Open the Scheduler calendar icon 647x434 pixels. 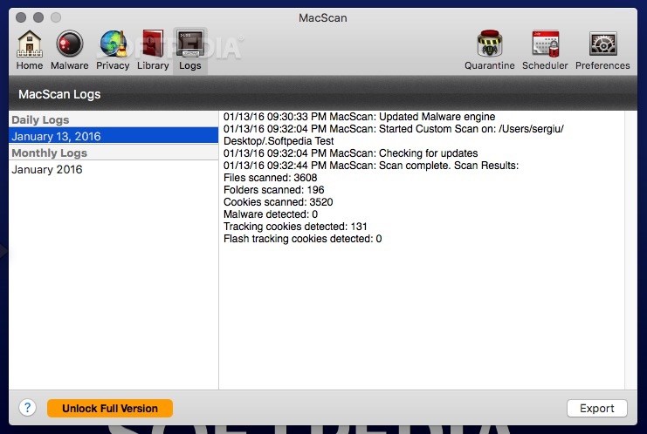tap(545, 44)
